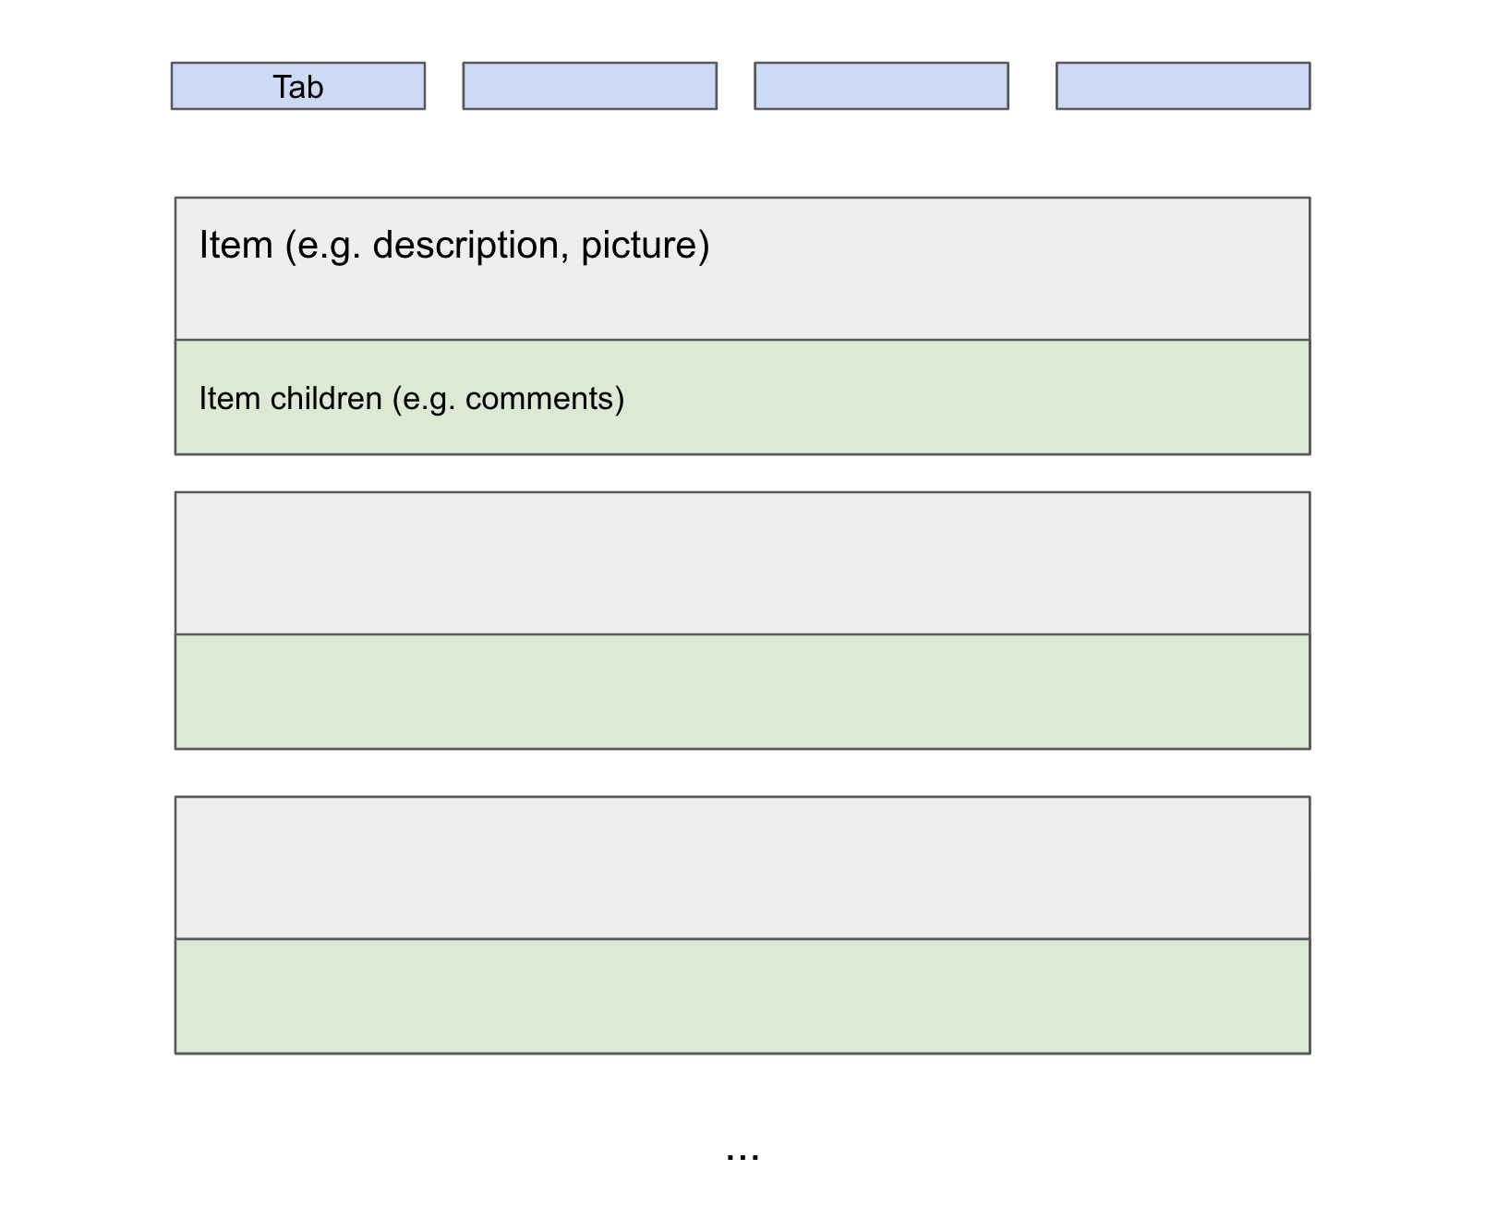The height and width of the screenshot is (1206, 1485).
Task: Click the ellipsis below the item list
Action: (742, 1154)
